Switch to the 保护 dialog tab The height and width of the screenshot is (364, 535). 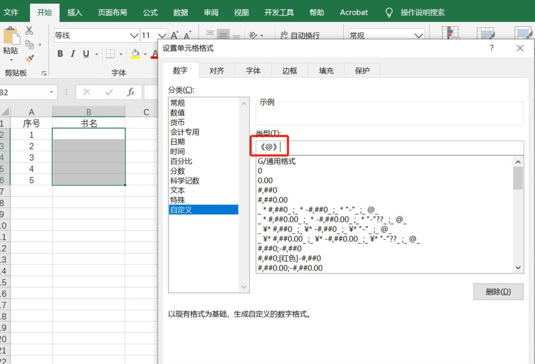pos(362,71)
